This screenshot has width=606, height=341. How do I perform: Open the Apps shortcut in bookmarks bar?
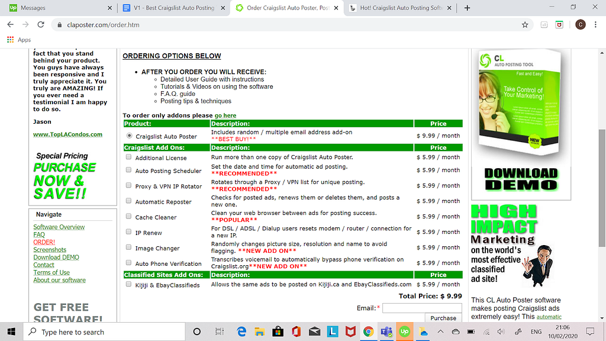(19, 40)
